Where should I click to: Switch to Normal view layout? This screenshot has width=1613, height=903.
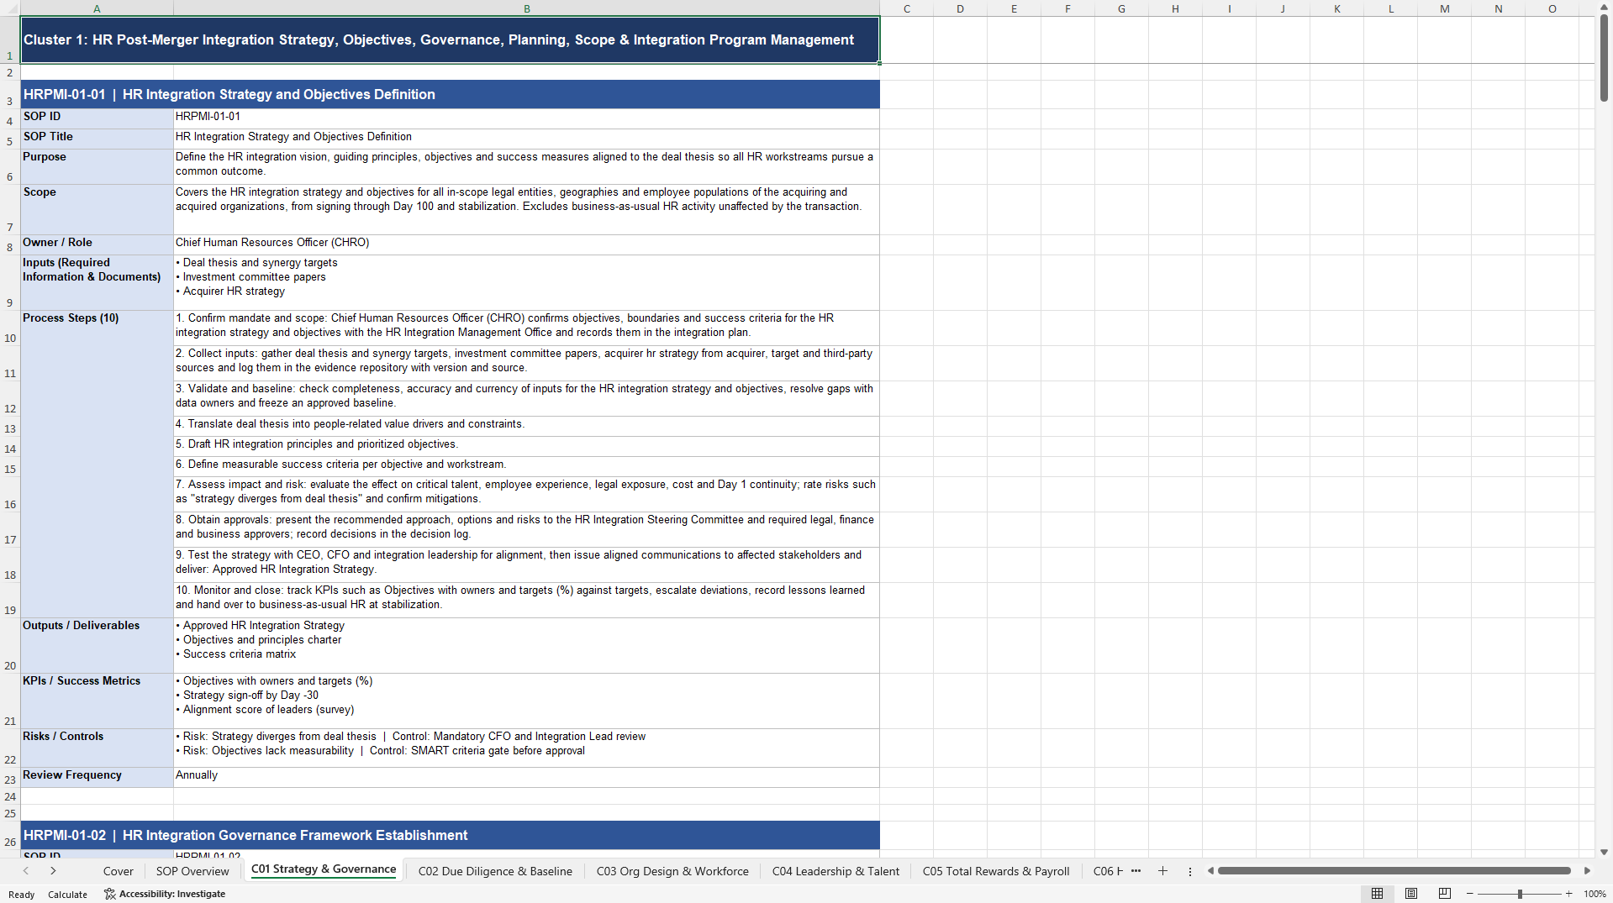1377,894
